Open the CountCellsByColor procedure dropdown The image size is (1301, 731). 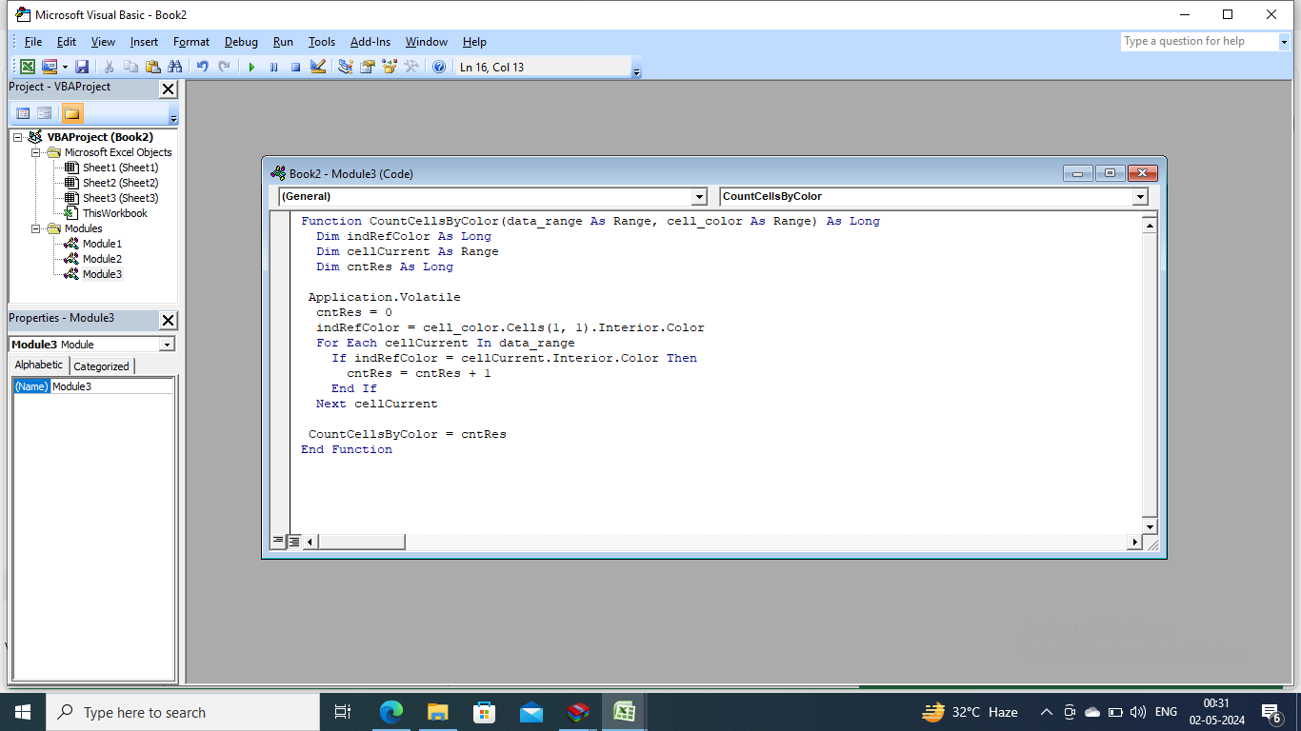pyautogui.click(x=1140, y=196)
